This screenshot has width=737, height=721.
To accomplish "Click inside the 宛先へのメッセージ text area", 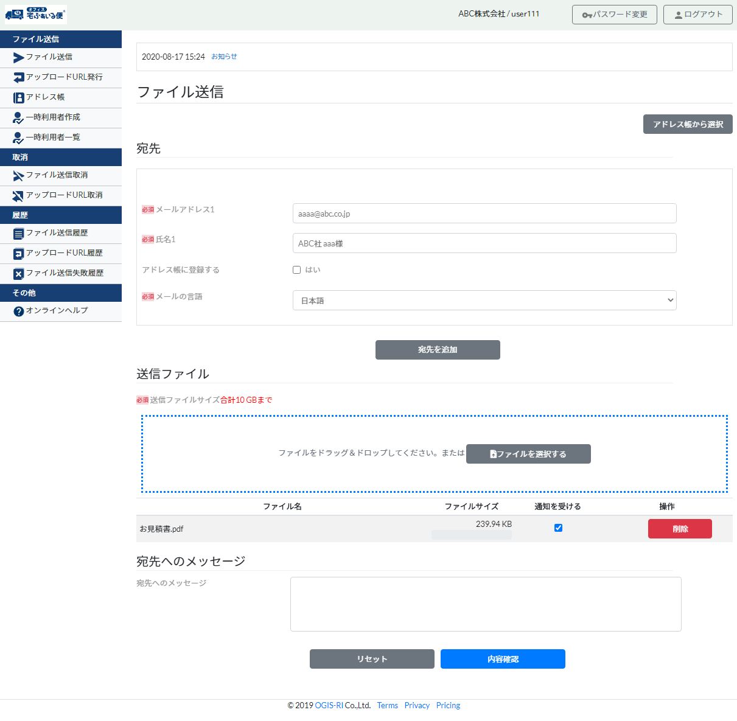I will click(x=485, y=604).
